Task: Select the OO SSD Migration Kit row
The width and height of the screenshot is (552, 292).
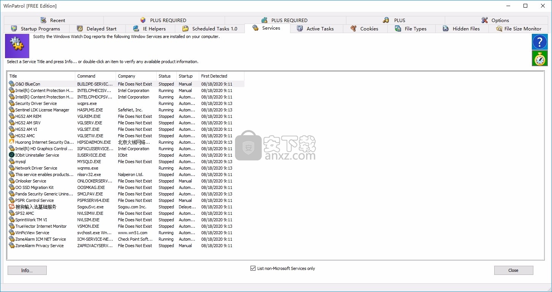Action: 126,187
